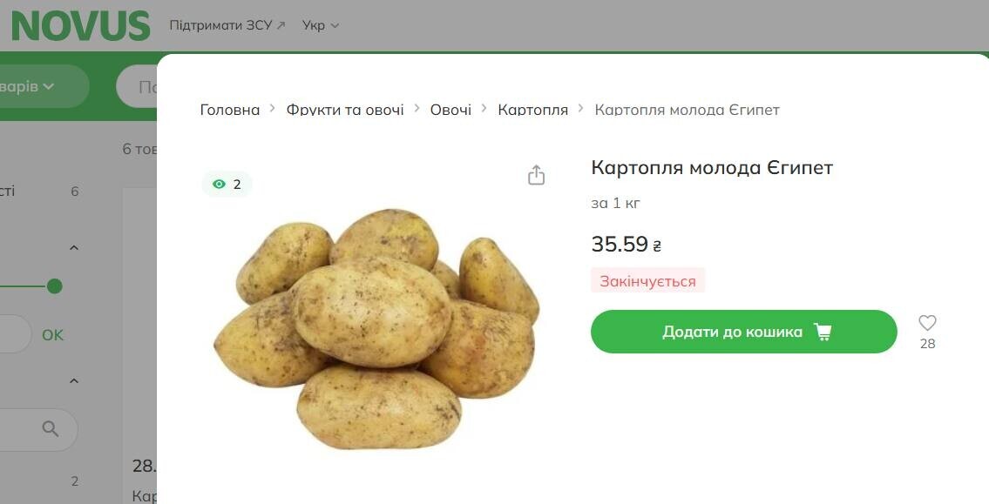
Task: Click Додати до кошика button
Action: pos(743,332)
